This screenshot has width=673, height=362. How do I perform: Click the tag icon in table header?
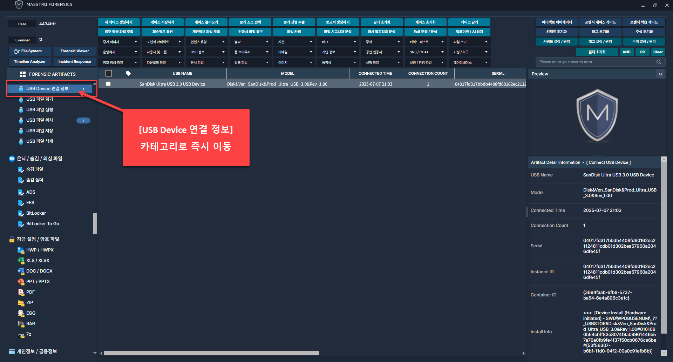click(128, 74)
